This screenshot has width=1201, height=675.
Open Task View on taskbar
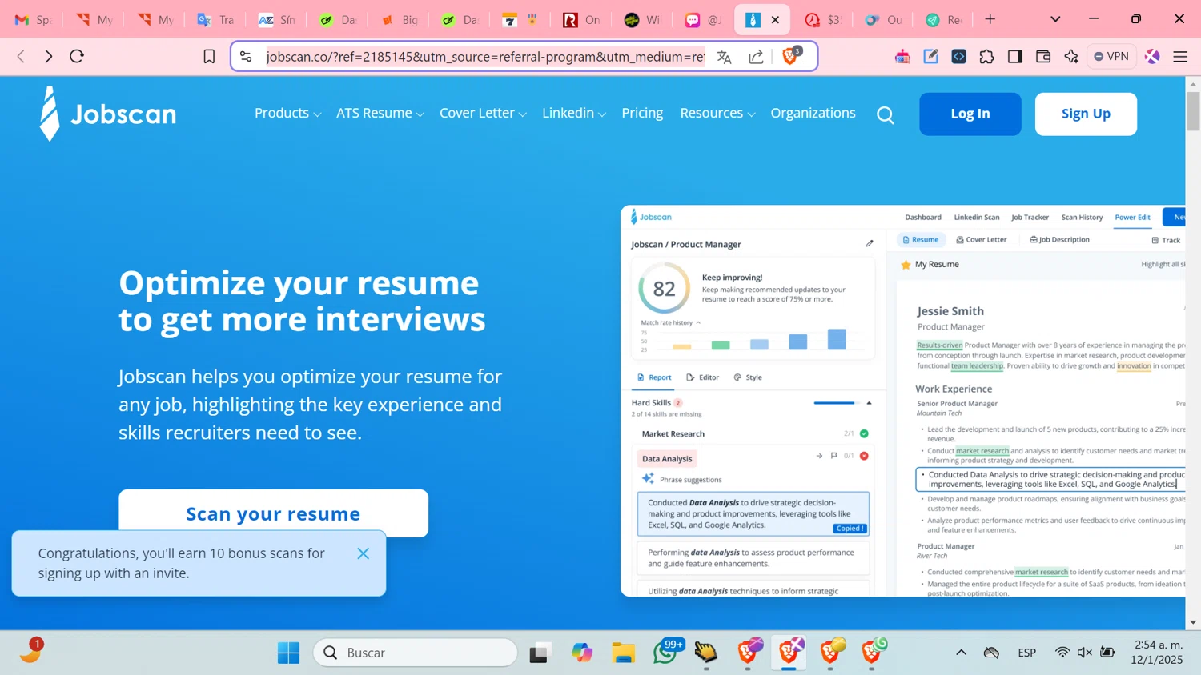[540, 653]
